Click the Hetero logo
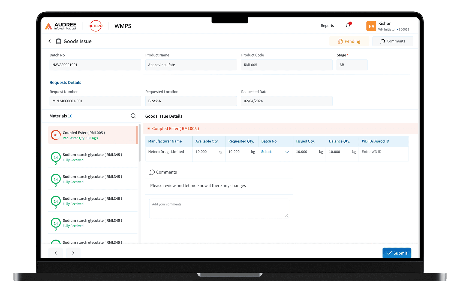 pyautogui.click(x=95, y=26)
